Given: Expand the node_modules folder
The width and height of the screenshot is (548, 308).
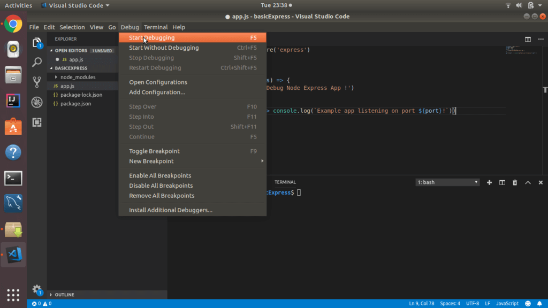Looking at the screenshot, I should (56, 77).
